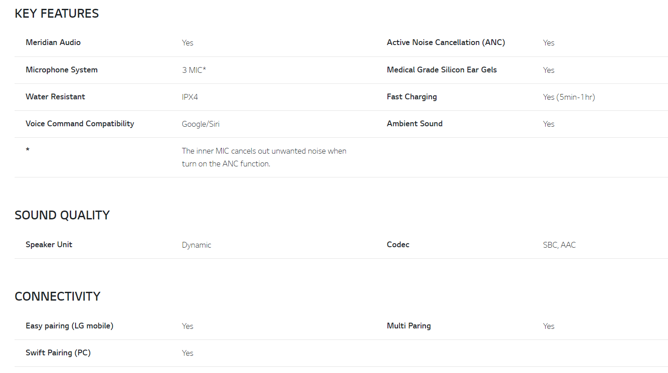Viewport: 668px width, 373px height.
Task: Select the Microphone System label
Action: click(61, 70)
